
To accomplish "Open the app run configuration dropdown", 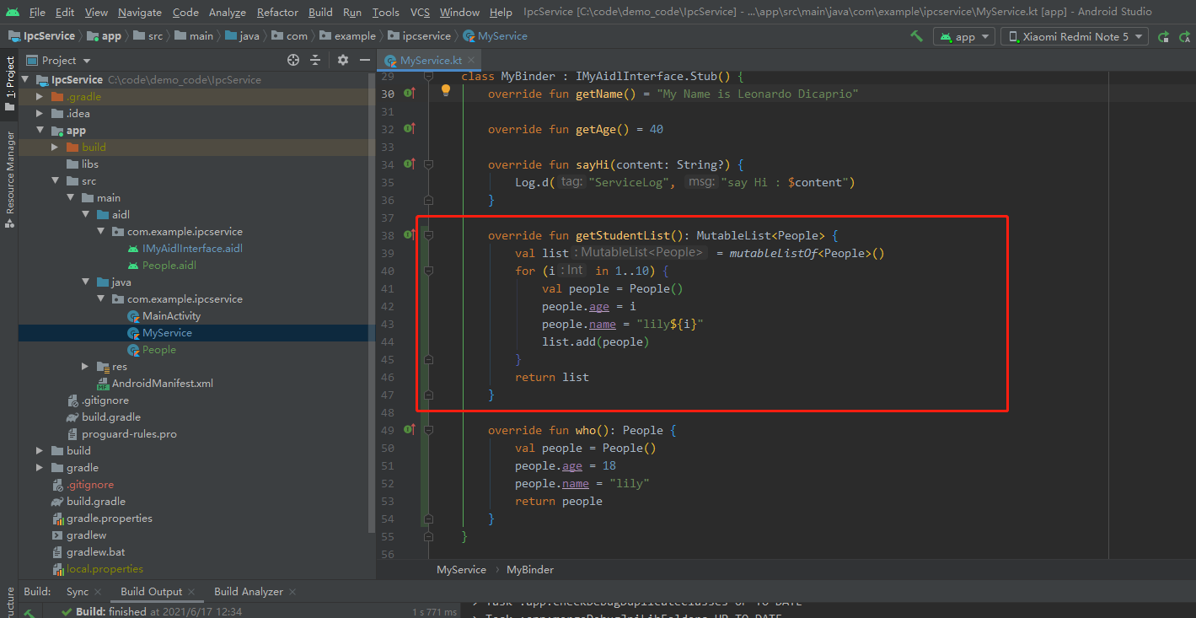I will click(x=963, y=36).
